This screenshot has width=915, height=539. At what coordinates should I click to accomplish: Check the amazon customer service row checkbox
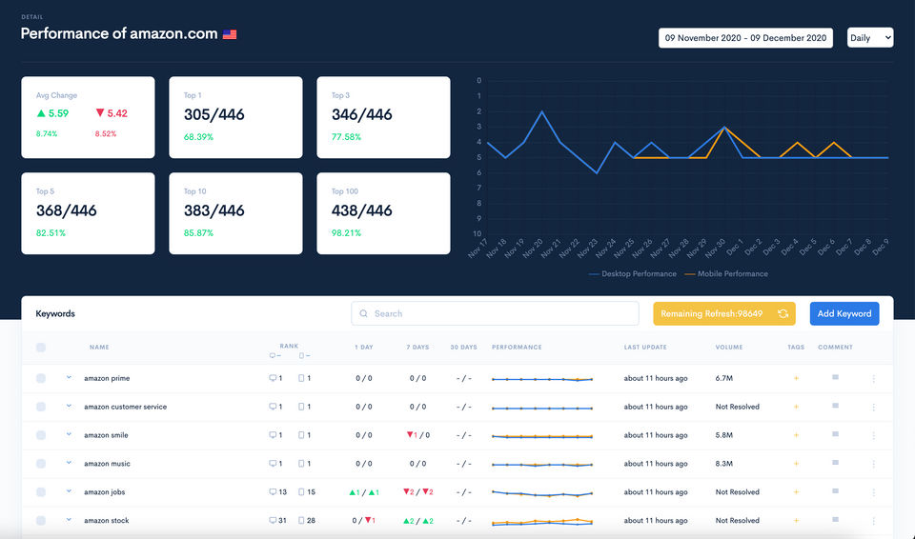point(41,408)
